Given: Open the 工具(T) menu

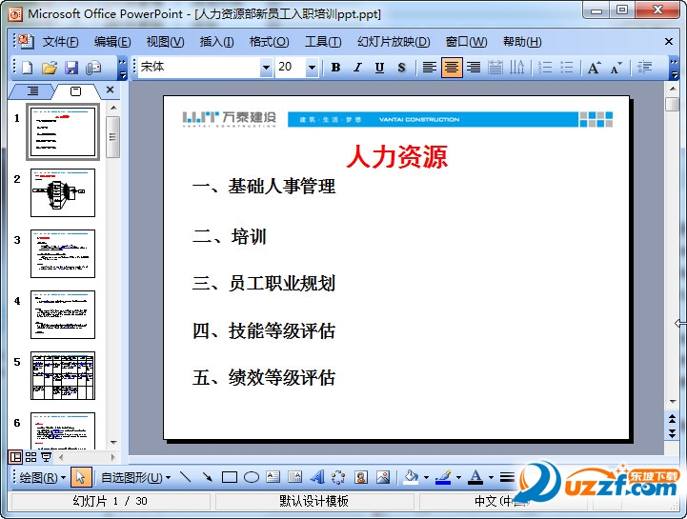Looking at the screenshot, I should pyautogui.click(x=323, y=42).
